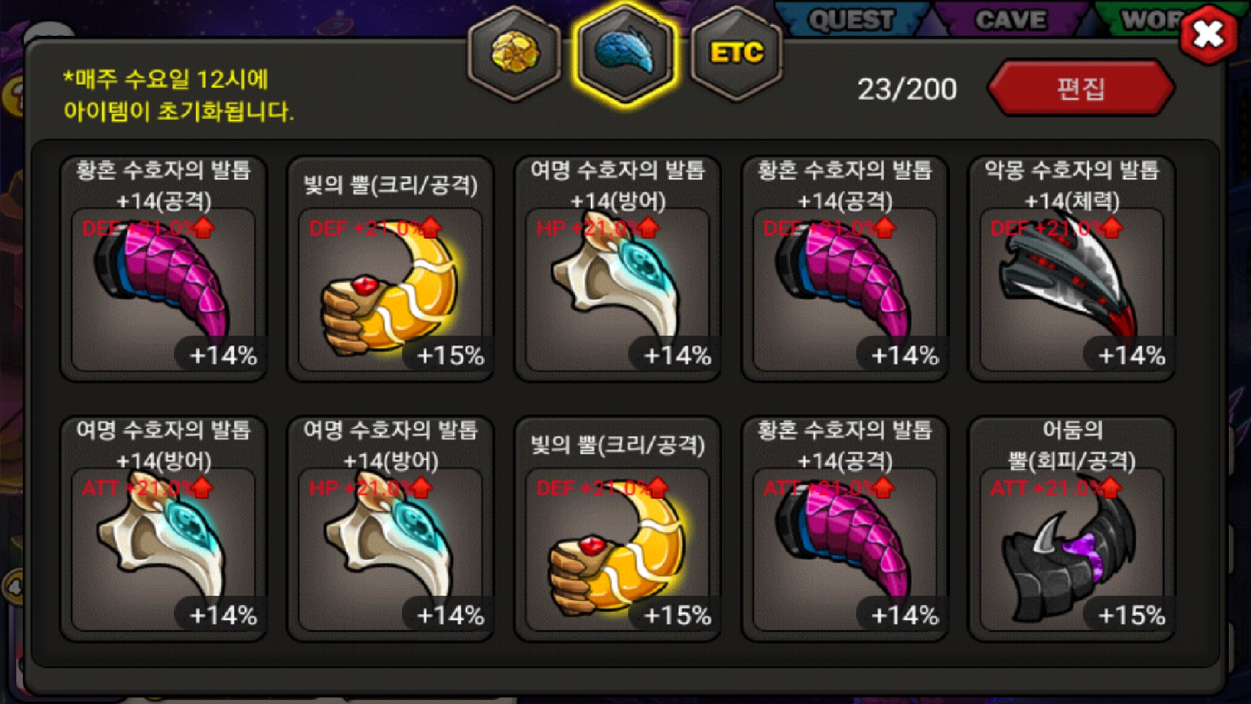Select bottom-row white claw with HP bonus
Screen dimensions: 1251x704
point(390,528)
